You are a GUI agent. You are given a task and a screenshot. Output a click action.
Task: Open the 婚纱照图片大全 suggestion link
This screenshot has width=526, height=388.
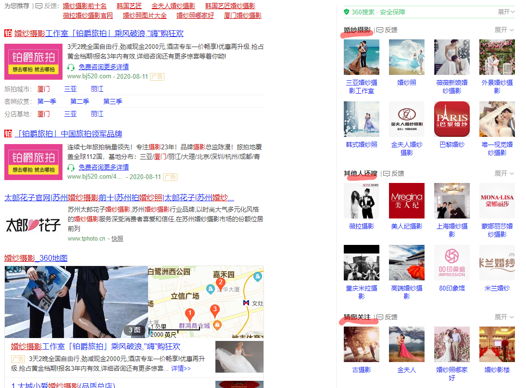coord(145,15)
